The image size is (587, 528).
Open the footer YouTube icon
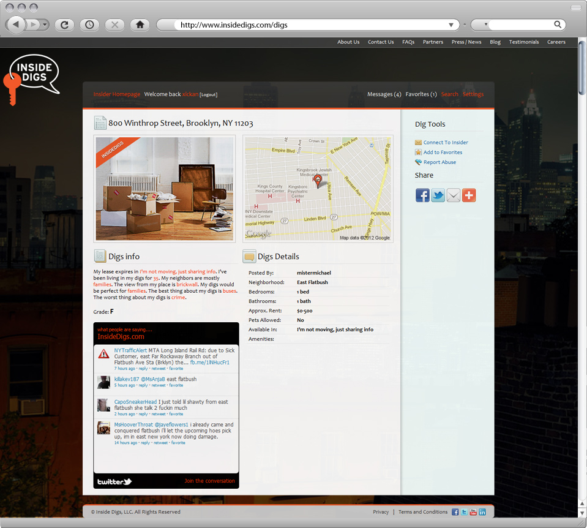tap(473, 512)
